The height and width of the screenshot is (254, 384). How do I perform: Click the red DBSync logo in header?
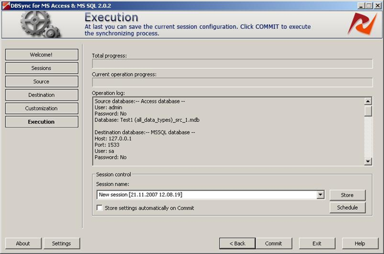coord(363,24)
